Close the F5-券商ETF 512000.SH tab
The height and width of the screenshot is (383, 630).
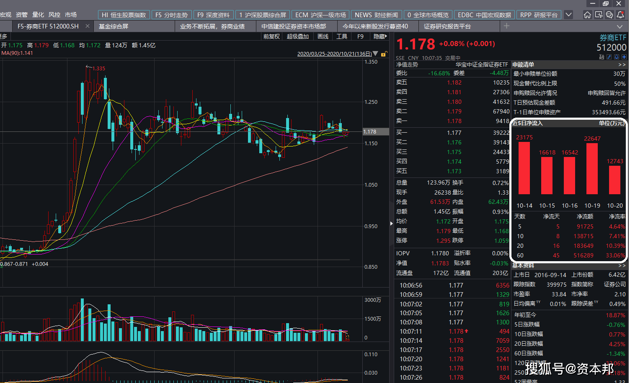pos(87,26)
